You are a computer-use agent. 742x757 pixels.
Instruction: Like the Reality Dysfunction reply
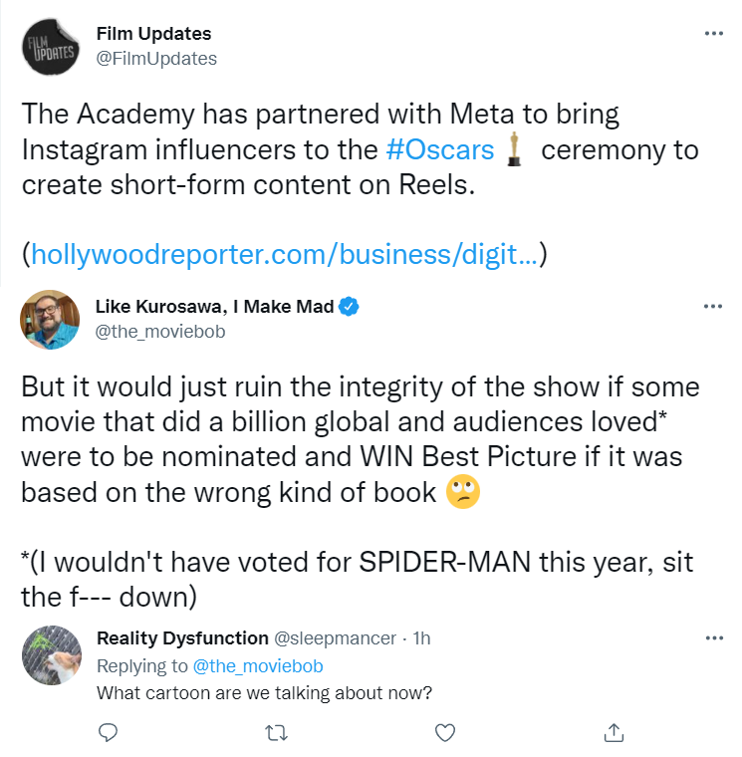tap(446, 733)
